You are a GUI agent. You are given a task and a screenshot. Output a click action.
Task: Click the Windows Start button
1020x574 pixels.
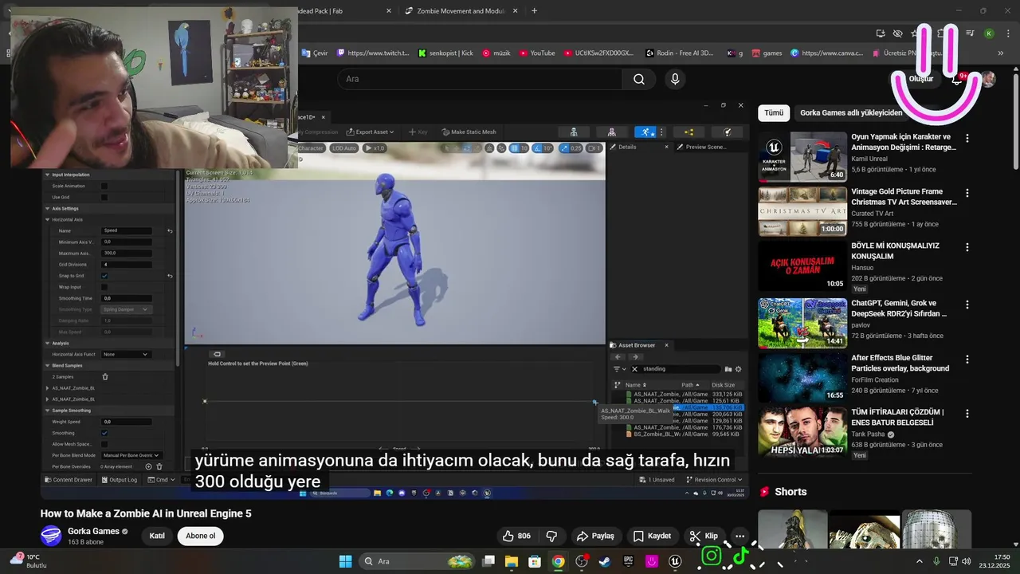coord(345,561)
